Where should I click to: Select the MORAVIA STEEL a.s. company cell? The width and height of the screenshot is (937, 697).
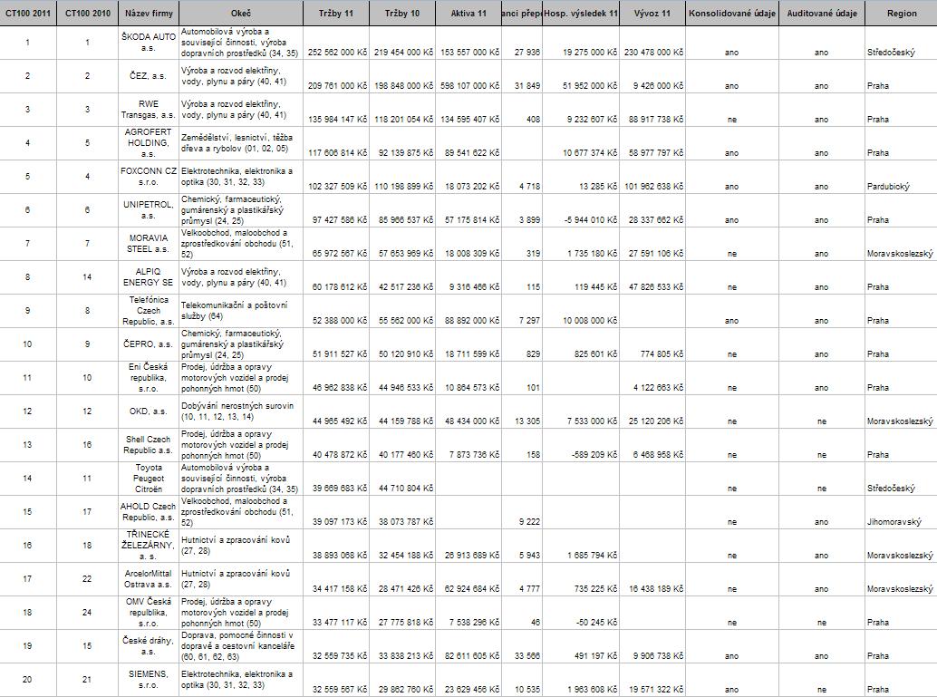tap(149, 244)
